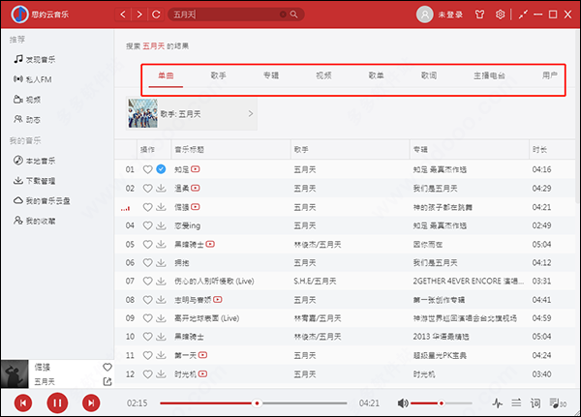
Task: Like song 04 恋爱ing
Action: pyautogui.click(x=148, y=225)
